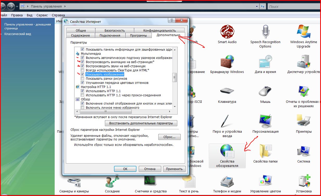Open the Телефон и модем icon
This screenshot has width=321, height=196.
tap(227, 184)
